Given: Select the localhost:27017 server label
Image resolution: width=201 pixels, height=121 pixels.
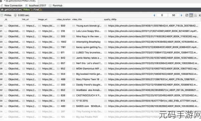Looking at the screenshot, I should point(38,5).
